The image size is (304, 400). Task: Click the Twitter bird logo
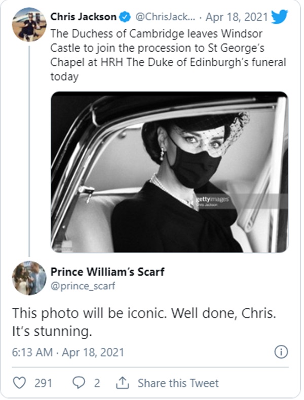tap(280, 17)
